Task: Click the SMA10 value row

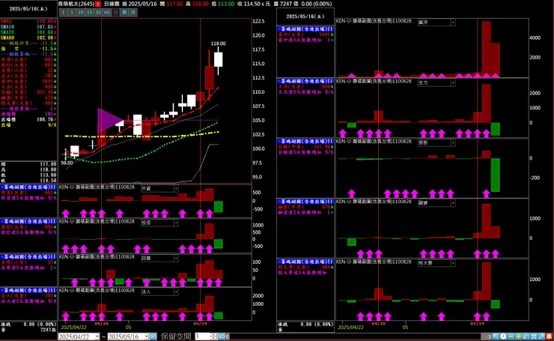Action: coord(28,27)
